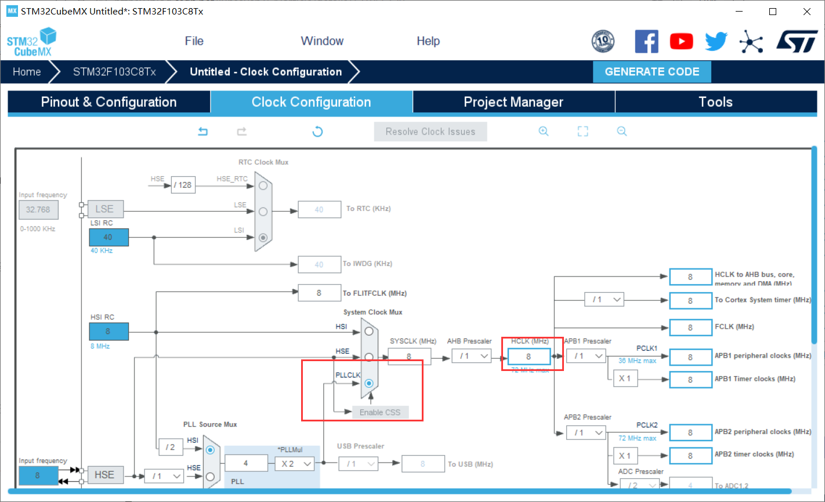The image size is (825, 502).
Task: Click the HSE block
Action: coord(104,475)
